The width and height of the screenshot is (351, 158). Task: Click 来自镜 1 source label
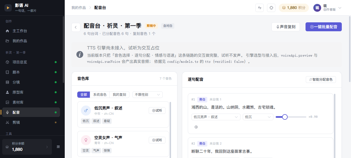215,99
